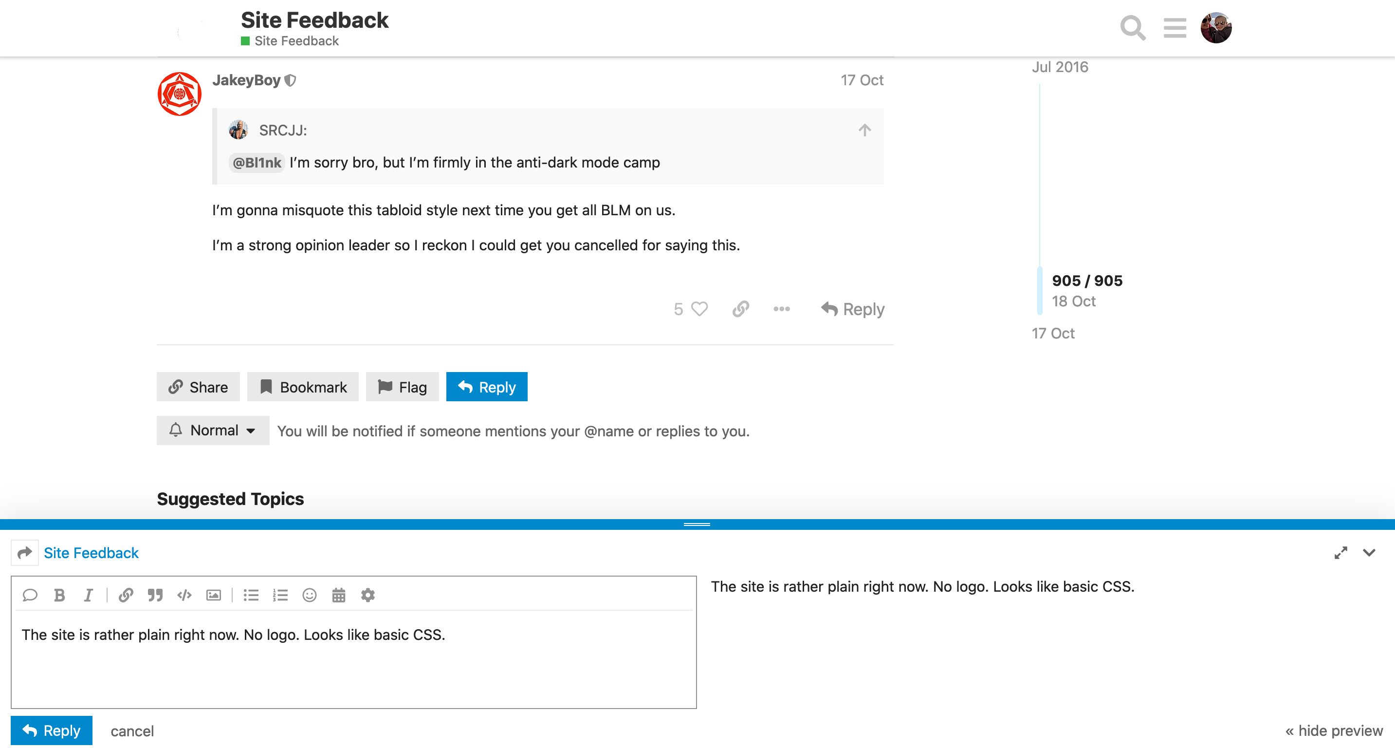Click the 17 Oct post date

pyautogui.click(x=862, y=80)
